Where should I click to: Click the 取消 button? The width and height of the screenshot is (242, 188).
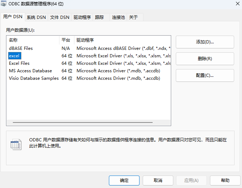pos(158,181)
